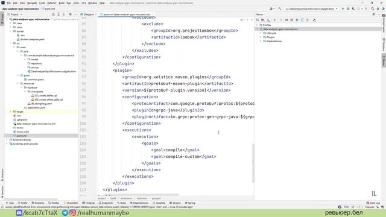Run DataAnalyserGrpcMicroserviceApplication with green play icon
The height and width of the screenshot is (217, 386).
pyautogui.click(x=343, y=8)
